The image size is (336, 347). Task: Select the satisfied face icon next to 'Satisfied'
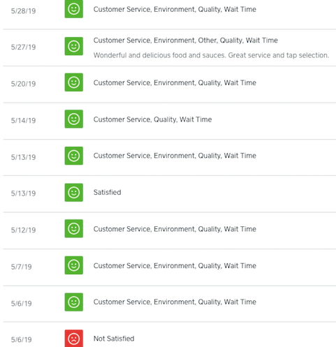[73, 193]
